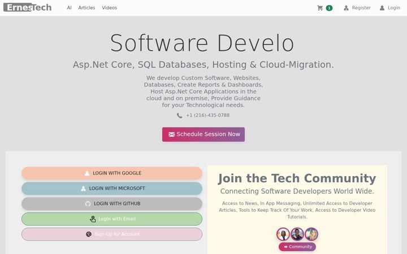Choose Login with Email
Viewport: 407px width, 254px height.
tap(112, 219)
